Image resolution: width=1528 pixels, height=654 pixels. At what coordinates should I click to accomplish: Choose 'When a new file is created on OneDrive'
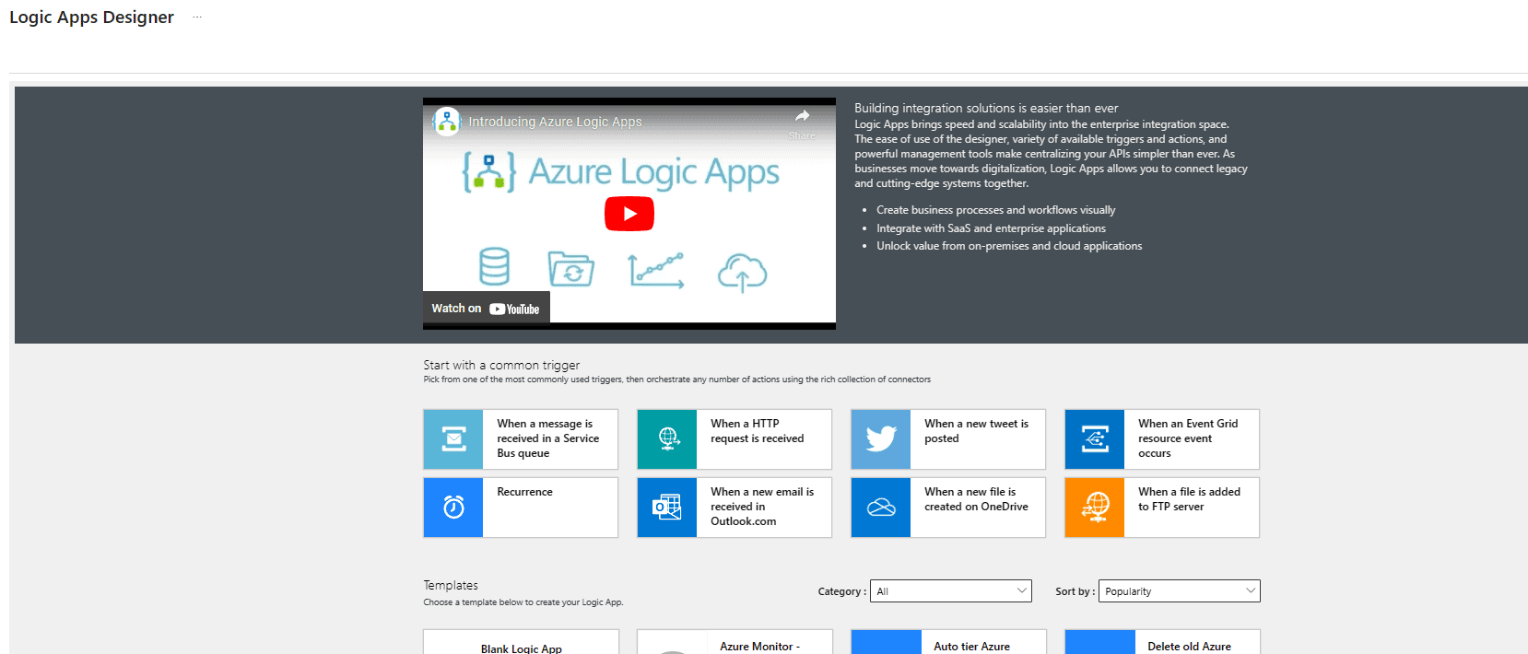tap(976, 499)
